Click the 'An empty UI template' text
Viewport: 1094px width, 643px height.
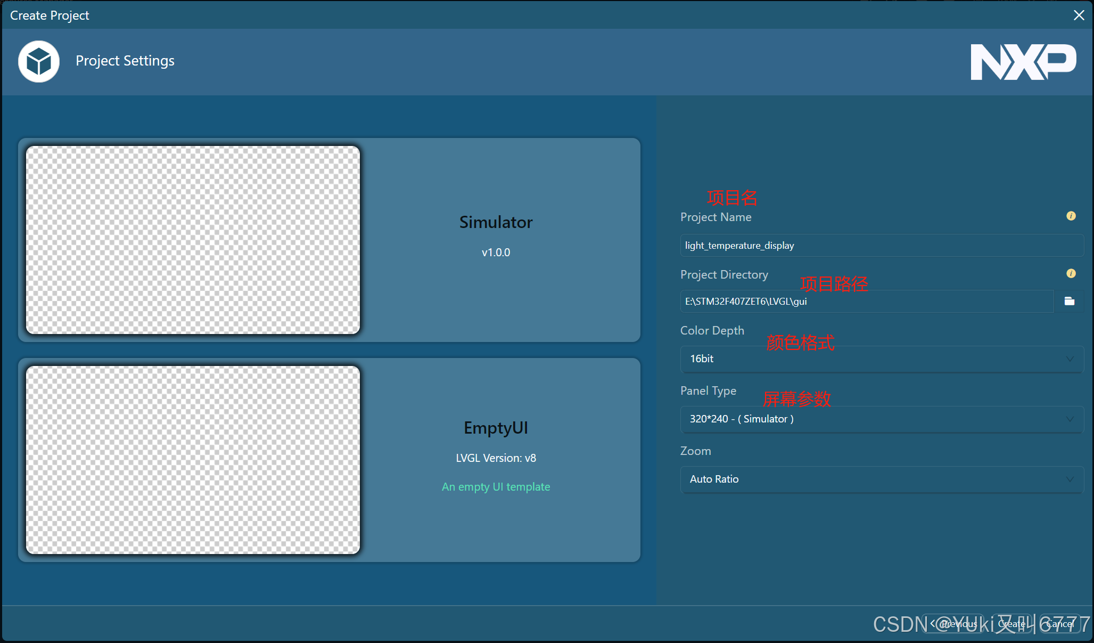point(496,487)
